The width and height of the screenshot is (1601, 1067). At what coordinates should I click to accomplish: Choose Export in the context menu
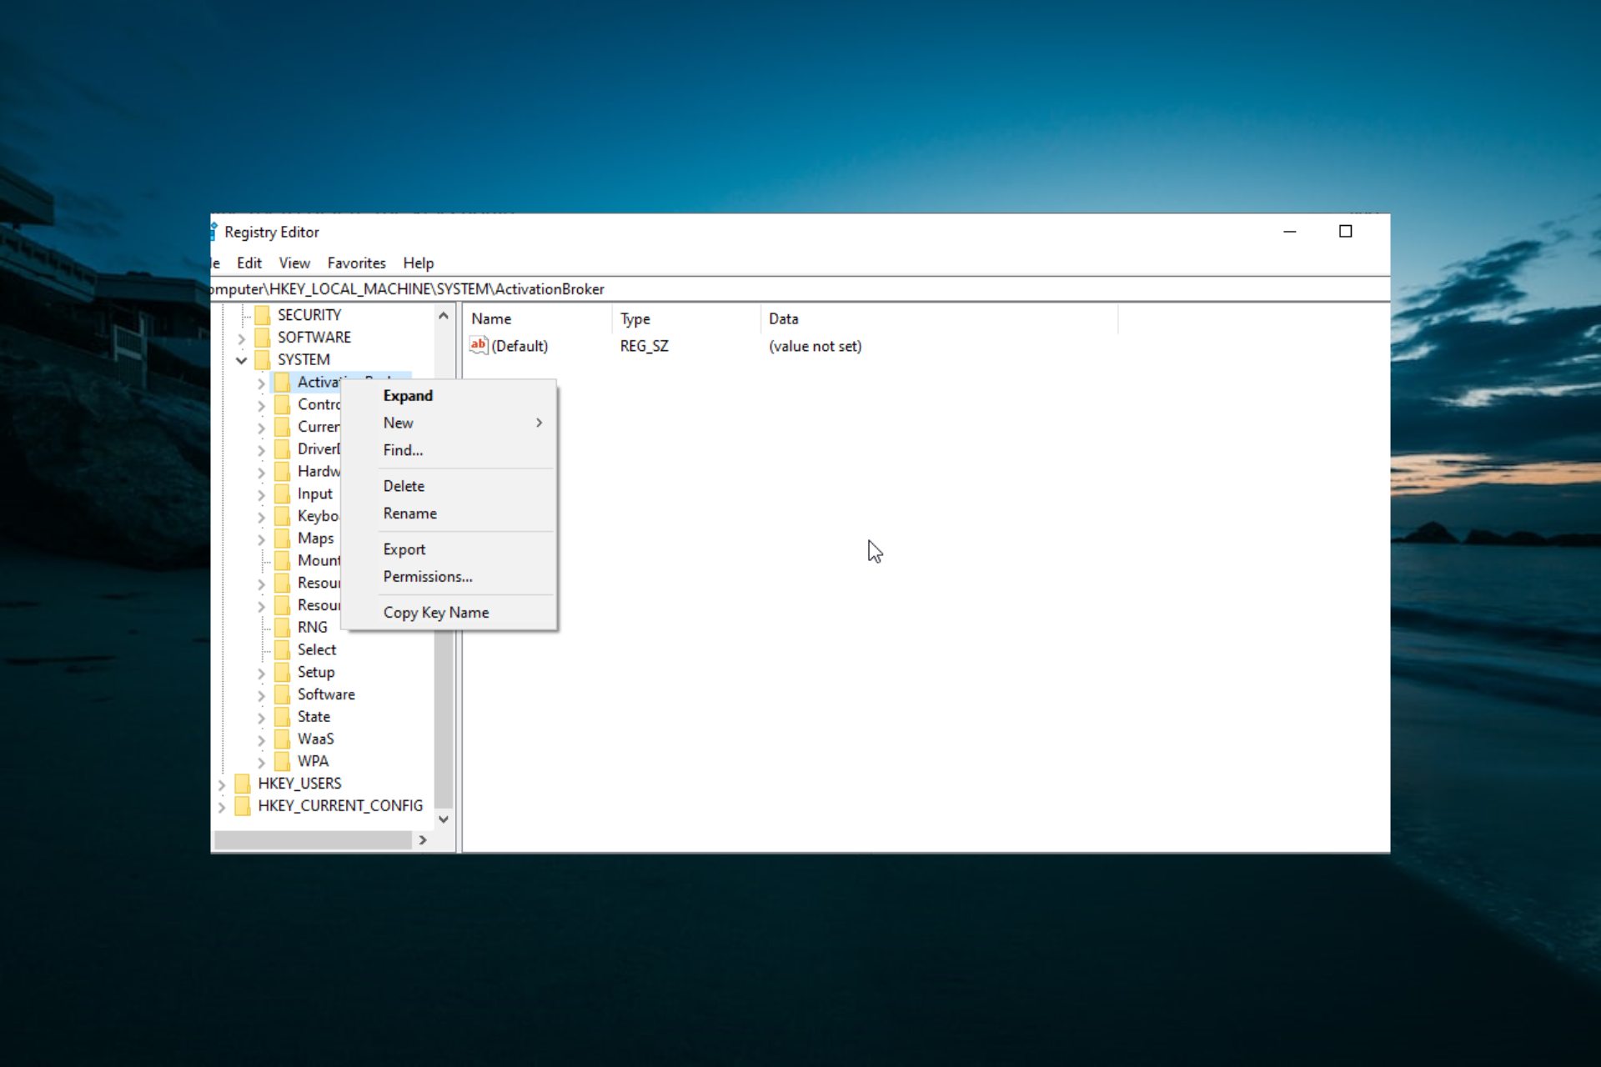pos(449,549)
